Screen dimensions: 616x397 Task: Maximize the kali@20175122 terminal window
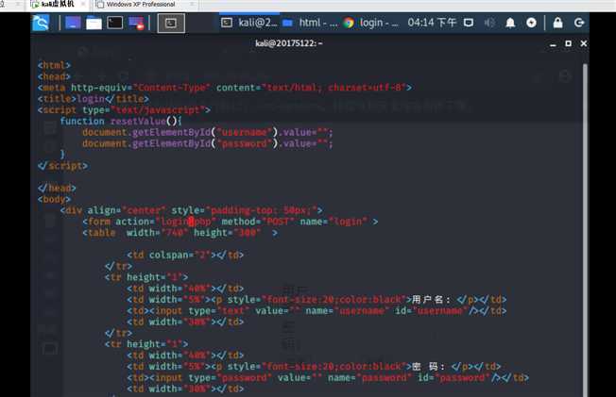pyautogui.click(x=568, y=43)
